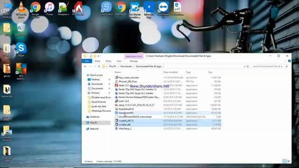Switch to large icons view in status bar
The width and height of the screenshot is (299, 168).
(289, 161)
